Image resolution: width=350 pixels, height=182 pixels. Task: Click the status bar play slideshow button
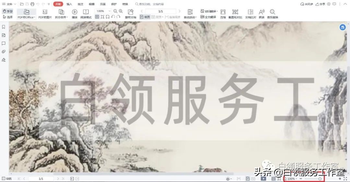click(263, 179)
